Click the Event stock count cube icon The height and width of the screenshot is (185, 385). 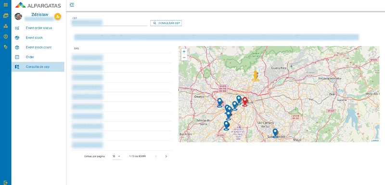pos(17,47)
